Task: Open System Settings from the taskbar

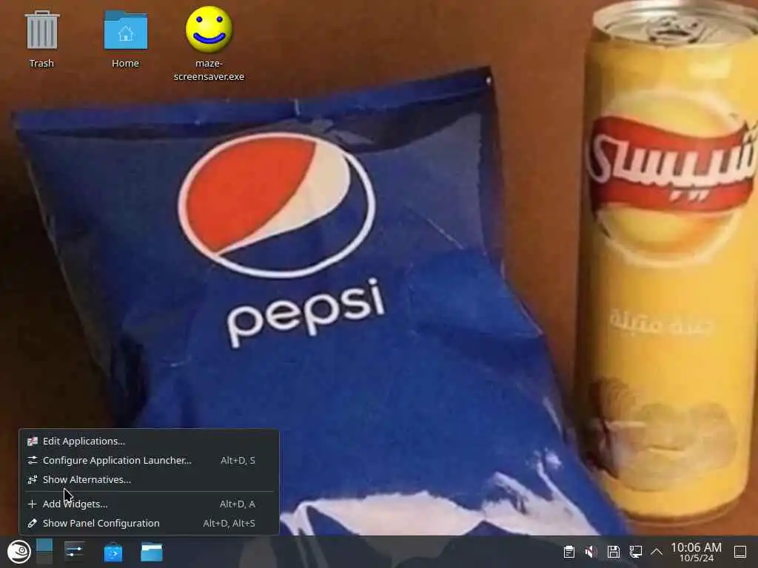Action: click(75, 552)
